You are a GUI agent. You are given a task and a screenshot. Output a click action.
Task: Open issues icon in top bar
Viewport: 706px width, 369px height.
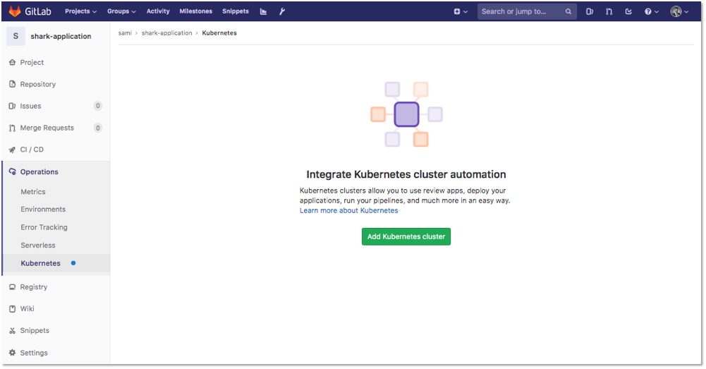[590, 12]
